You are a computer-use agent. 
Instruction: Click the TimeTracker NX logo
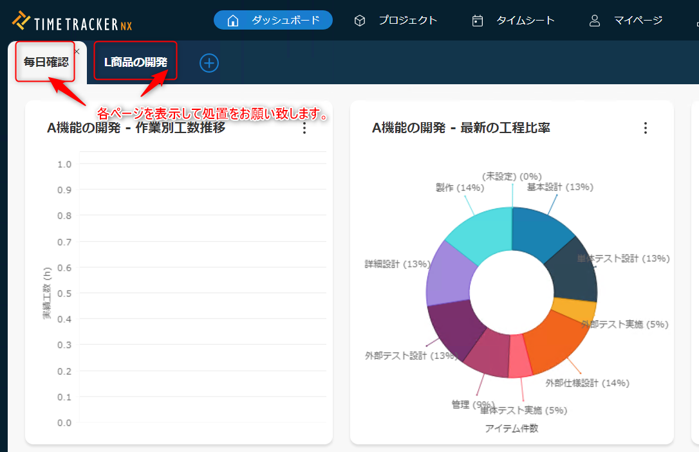(72, 22)
